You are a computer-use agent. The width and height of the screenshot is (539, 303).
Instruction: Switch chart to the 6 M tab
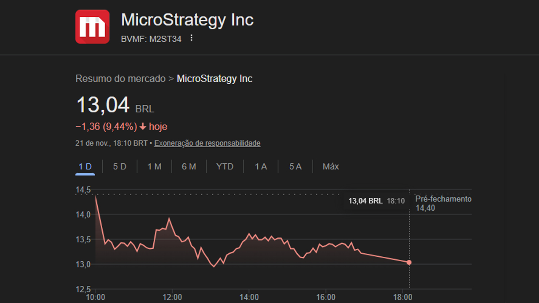click(x=189, y=167)
